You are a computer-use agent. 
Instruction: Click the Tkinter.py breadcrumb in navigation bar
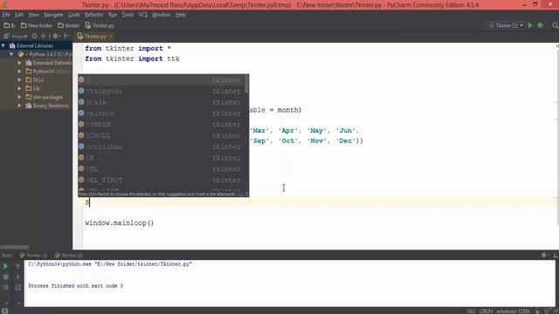pyautogui.click(x=100, y=25)
